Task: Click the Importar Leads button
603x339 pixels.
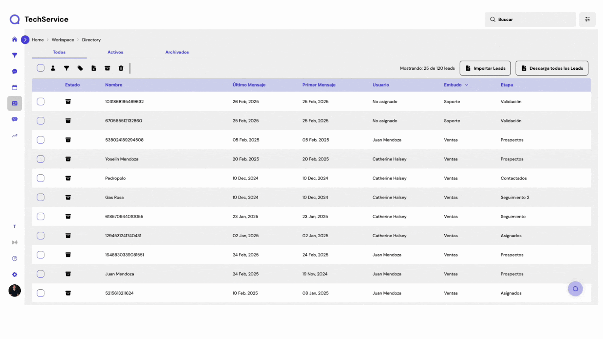Action: (485, 68)
